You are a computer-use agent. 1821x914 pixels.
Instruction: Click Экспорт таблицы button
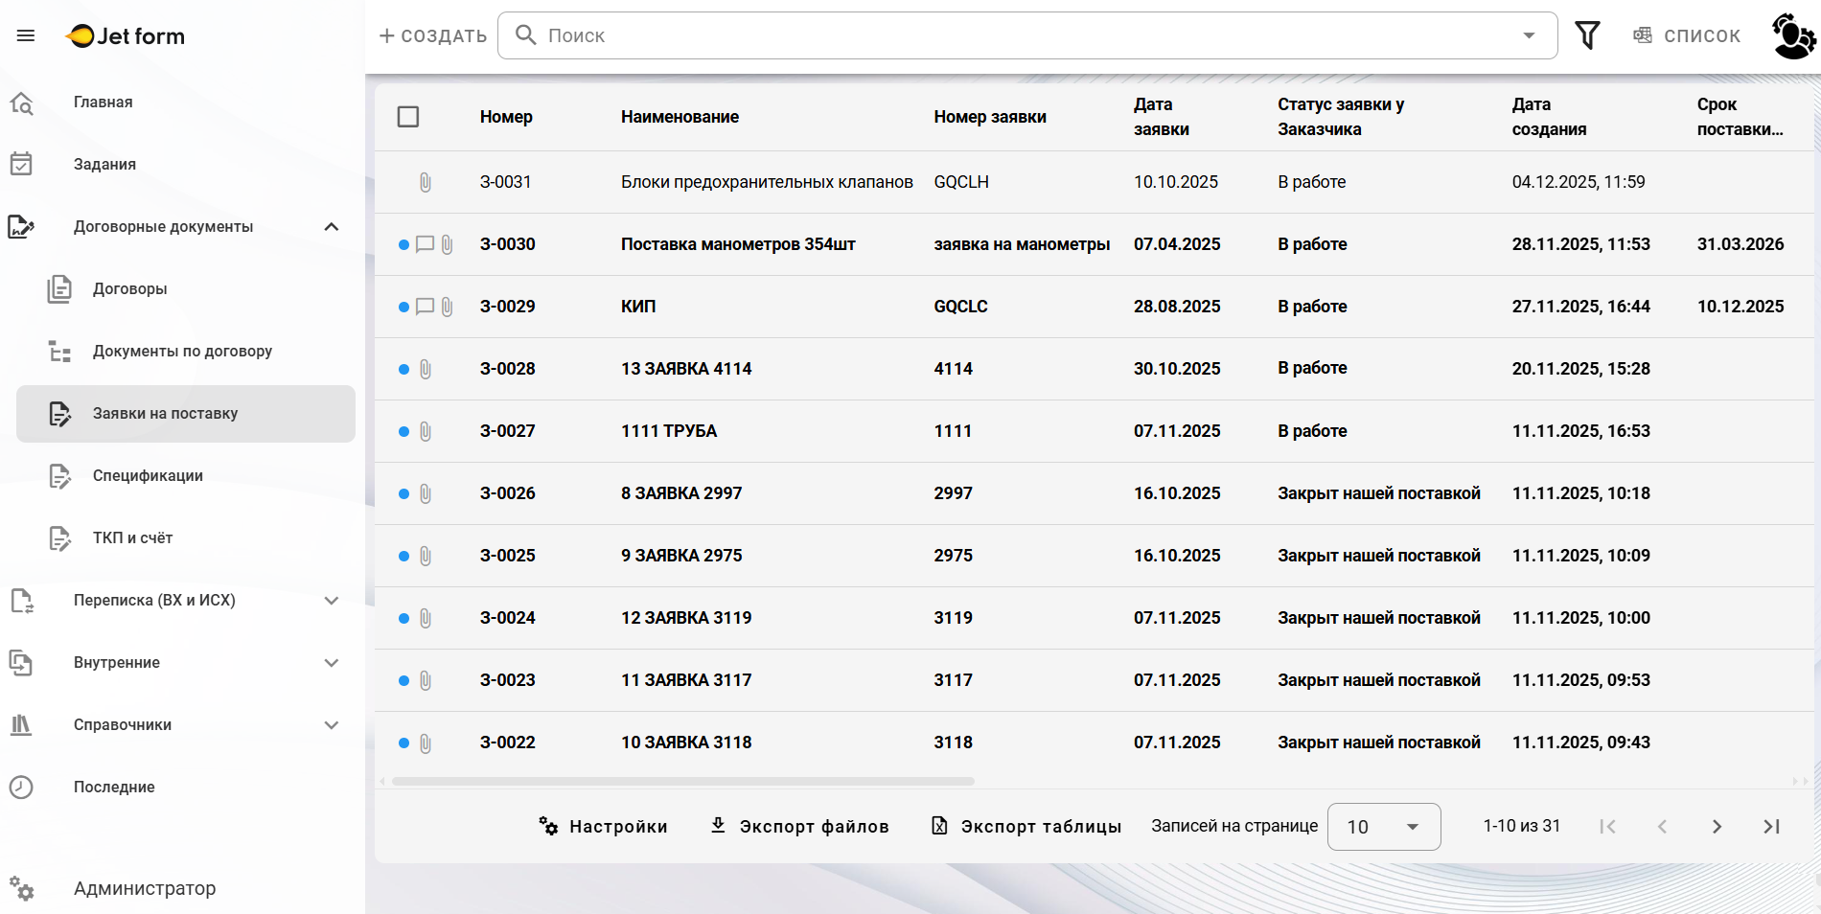(1026, 826)
